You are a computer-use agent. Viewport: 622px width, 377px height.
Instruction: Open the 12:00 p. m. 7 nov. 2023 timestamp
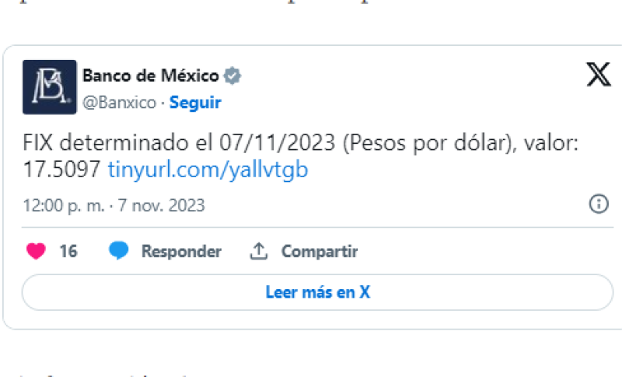pos(114,206)
